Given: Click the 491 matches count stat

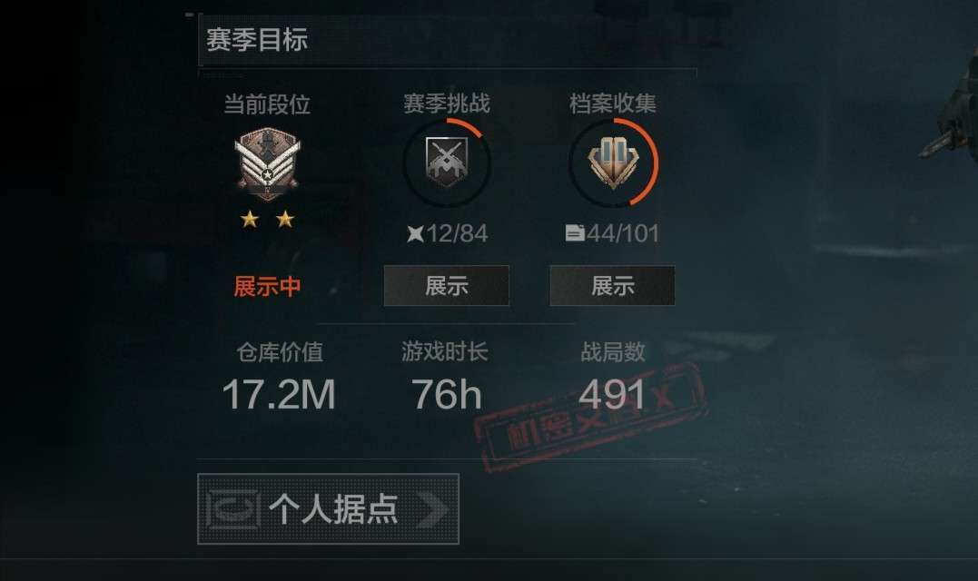Looking at the screenshot, I should [612, 394].
